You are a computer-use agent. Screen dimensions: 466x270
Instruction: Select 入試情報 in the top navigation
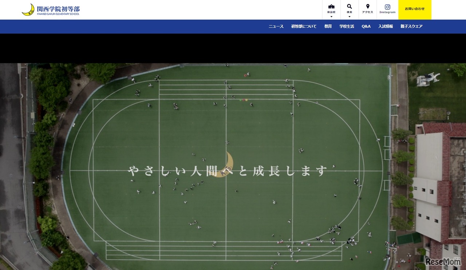pyautogui.click(x=385, y=26)
